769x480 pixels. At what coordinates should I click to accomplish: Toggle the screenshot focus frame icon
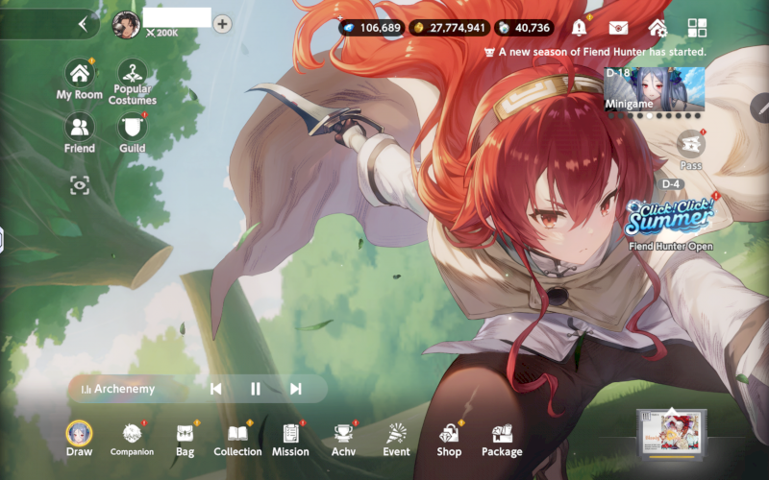click(79, 184)
